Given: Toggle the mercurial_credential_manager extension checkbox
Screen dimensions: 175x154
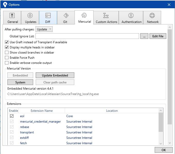Looking at the screenshot, I should 12,121.
